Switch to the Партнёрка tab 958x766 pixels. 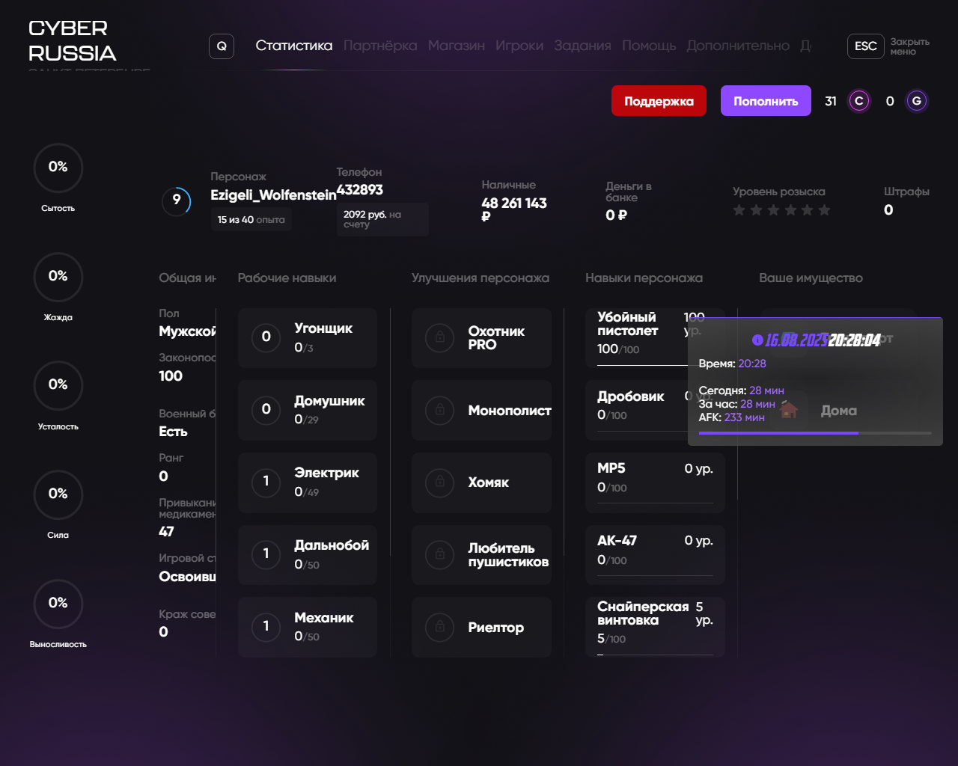coord(380,46)
